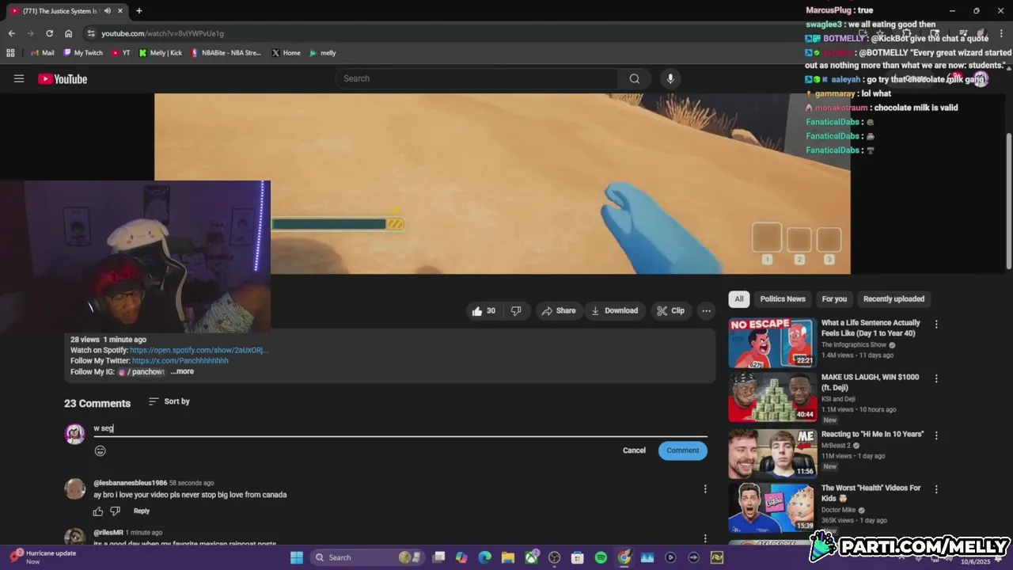The width and height of the screenshot is (1013, 570).
Task: Open the video's more actions ellipsis
Action: 706,311
